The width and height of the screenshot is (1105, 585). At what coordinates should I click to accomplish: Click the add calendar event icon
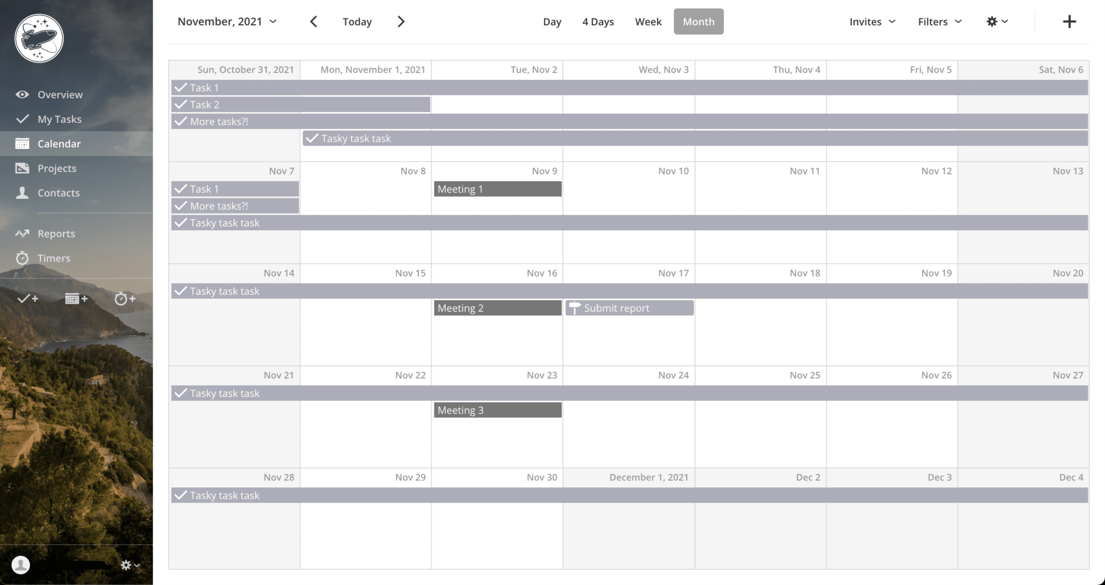[76, 298]
